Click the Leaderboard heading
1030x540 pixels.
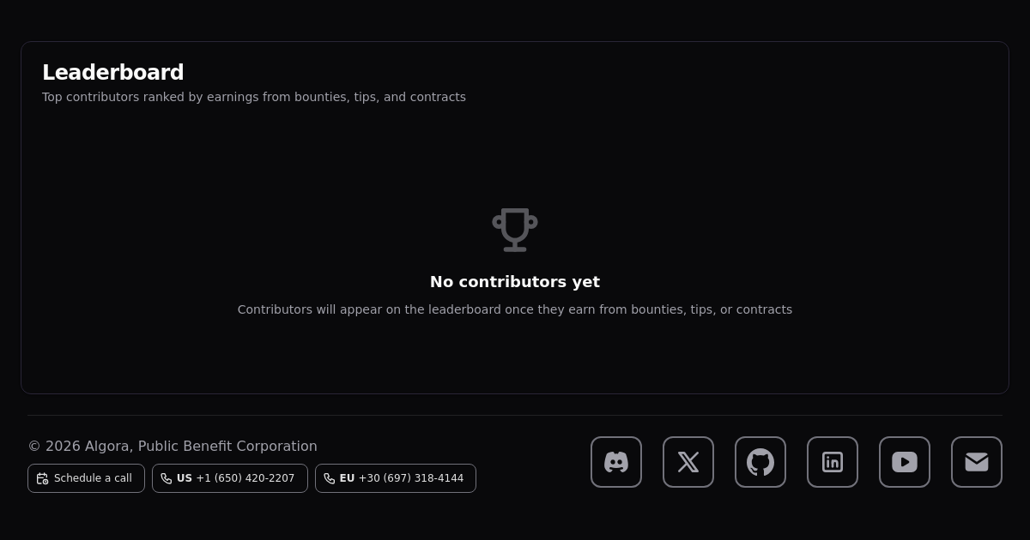[113, 73]
